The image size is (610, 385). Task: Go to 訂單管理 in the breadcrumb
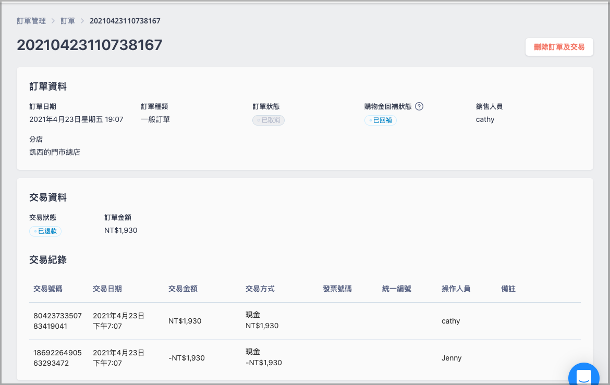click(x=31, y=21)
